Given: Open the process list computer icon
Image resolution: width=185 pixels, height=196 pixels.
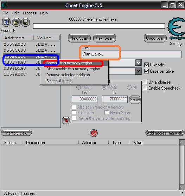Looking at the screenshot, I should 6,22.
